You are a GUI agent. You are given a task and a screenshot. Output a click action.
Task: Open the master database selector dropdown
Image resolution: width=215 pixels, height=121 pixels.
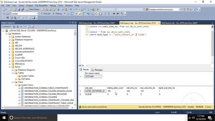[37, 14]
